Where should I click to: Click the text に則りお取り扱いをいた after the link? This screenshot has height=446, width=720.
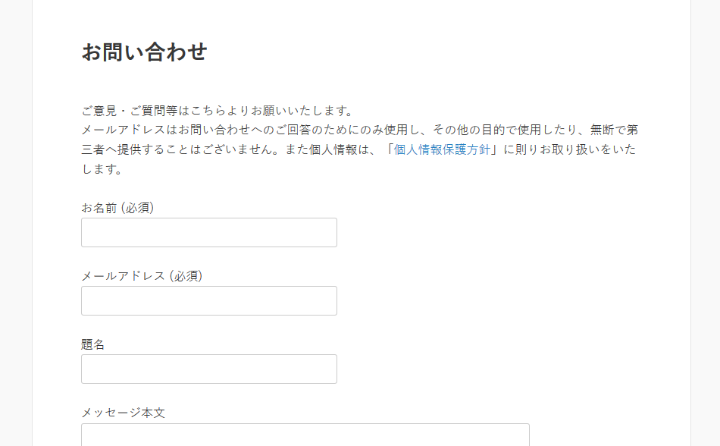(x=570, y=149)
